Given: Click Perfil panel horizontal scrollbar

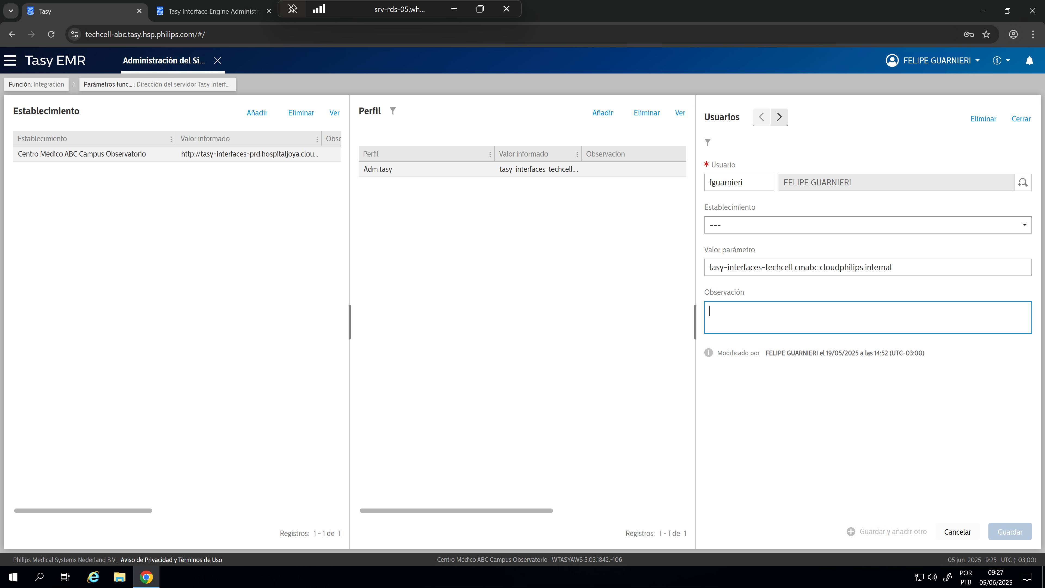Looking at the screenshot, I should pos(456,510).
